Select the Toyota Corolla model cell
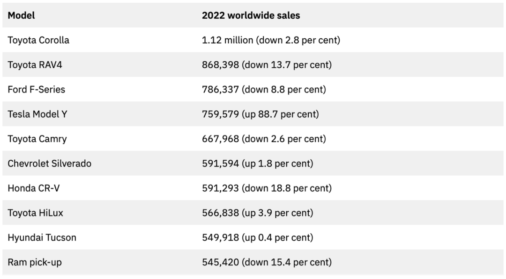This screenshot has width=506, height=279. click(x=38, y=40)
